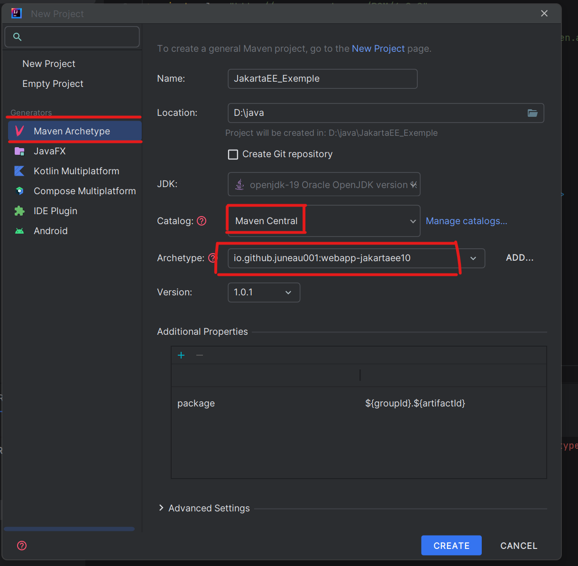Click the Java cup icon in JDK field
578x566 pixels.
point(240,184)
